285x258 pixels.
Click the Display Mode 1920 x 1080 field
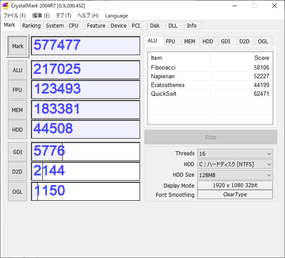pos(235,185)
